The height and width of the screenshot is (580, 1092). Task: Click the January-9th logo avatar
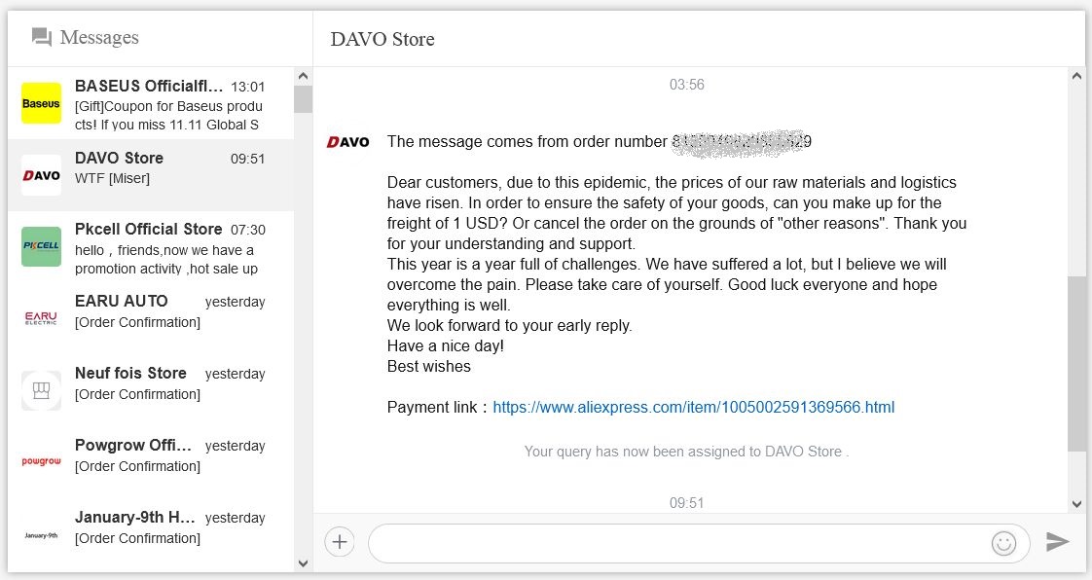pyautogui.click(x=41, y=534)
